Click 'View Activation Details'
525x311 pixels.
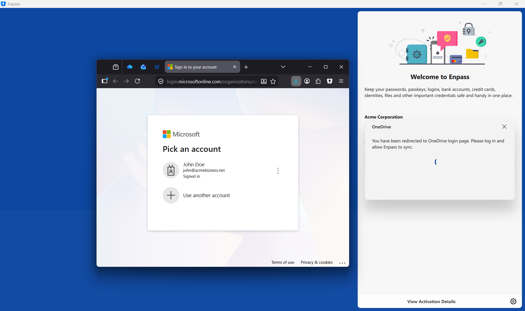coord(431,301)
